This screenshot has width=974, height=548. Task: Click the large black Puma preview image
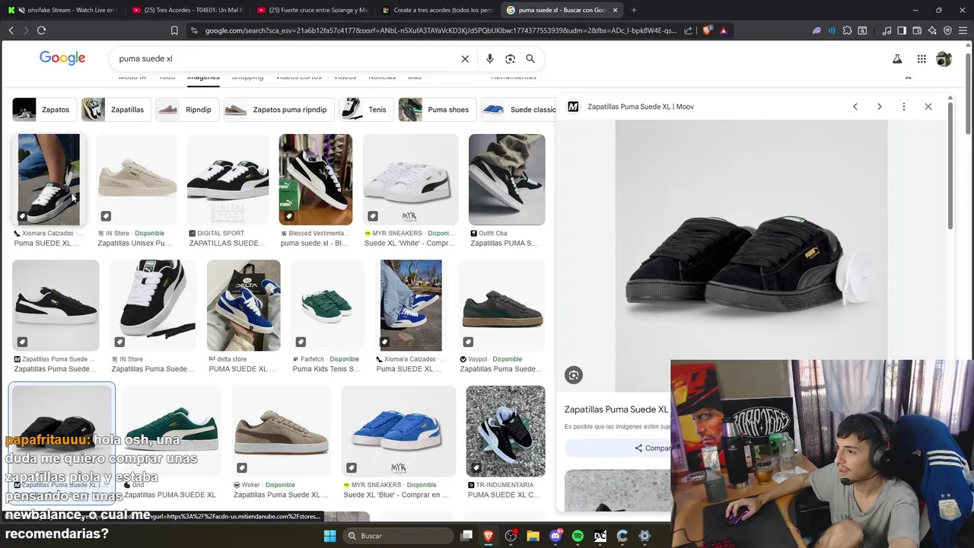click(751, 255)
